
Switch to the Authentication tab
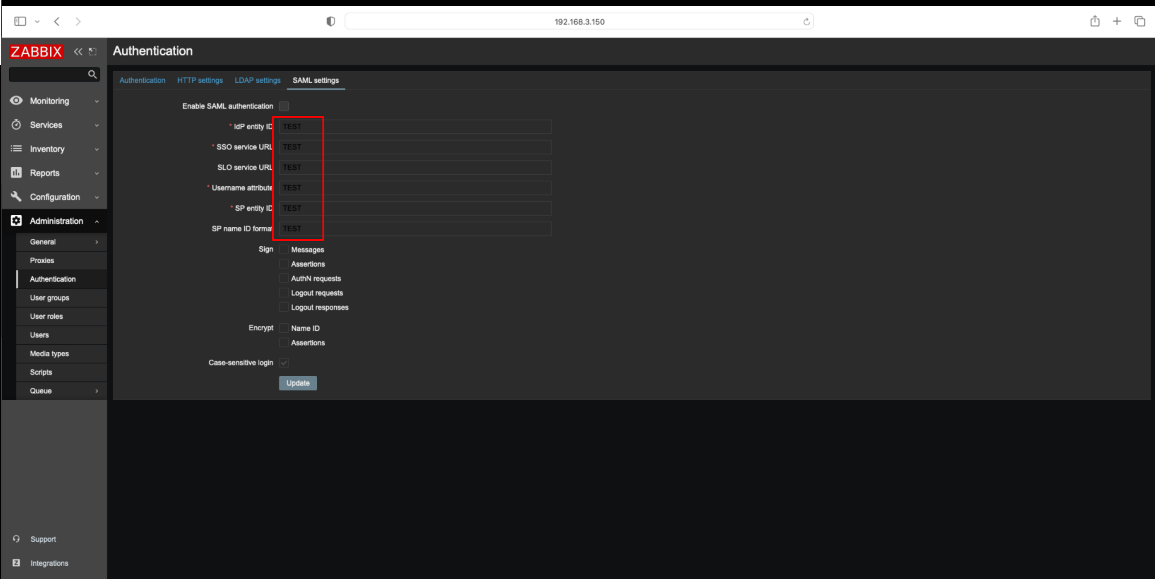point(142,80)
